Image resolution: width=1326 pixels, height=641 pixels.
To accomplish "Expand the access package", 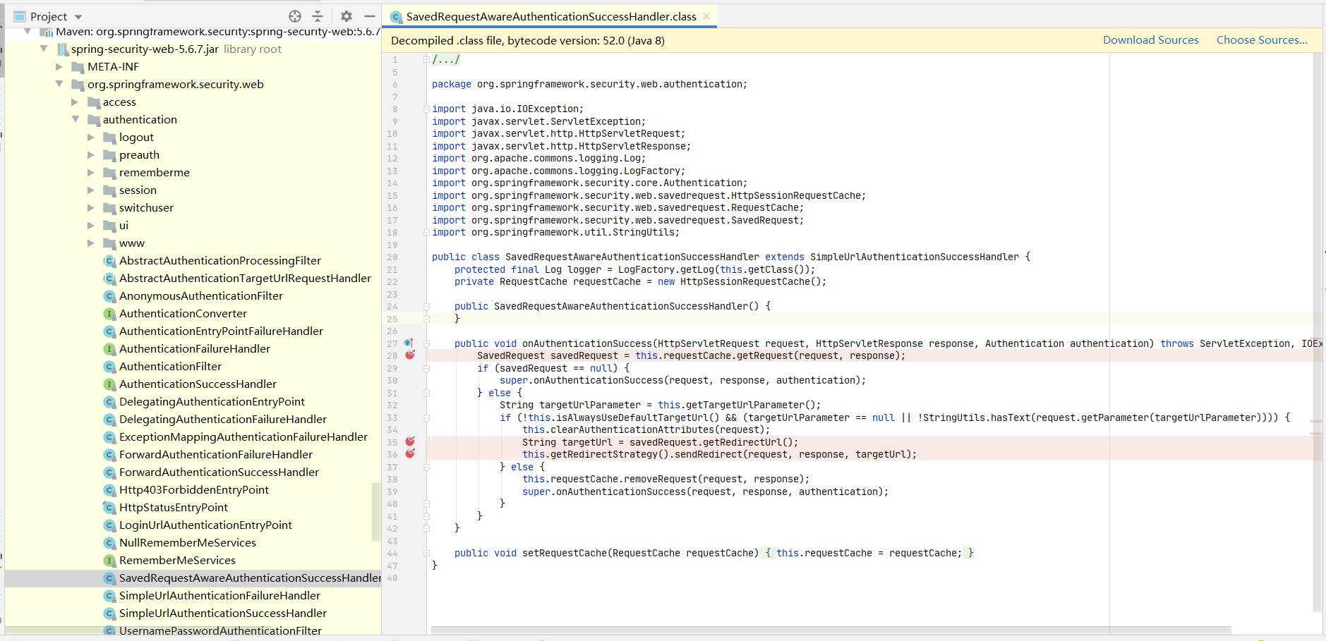I will pyautogui.click(x=75, y=102).
